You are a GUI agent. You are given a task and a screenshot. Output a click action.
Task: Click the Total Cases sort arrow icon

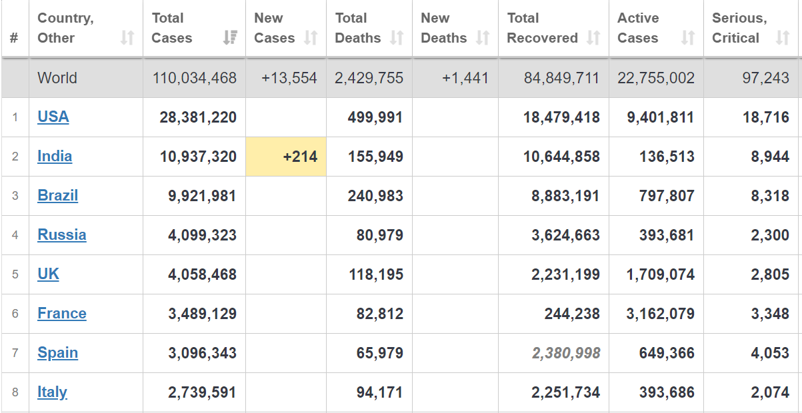pyautogui.click(x=230, y=38)
